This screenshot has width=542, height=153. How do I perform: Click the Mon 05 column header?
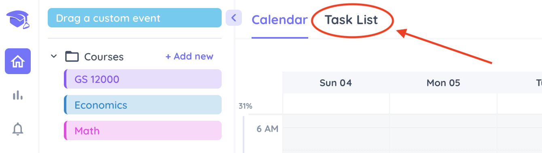(x=443, y=83)
